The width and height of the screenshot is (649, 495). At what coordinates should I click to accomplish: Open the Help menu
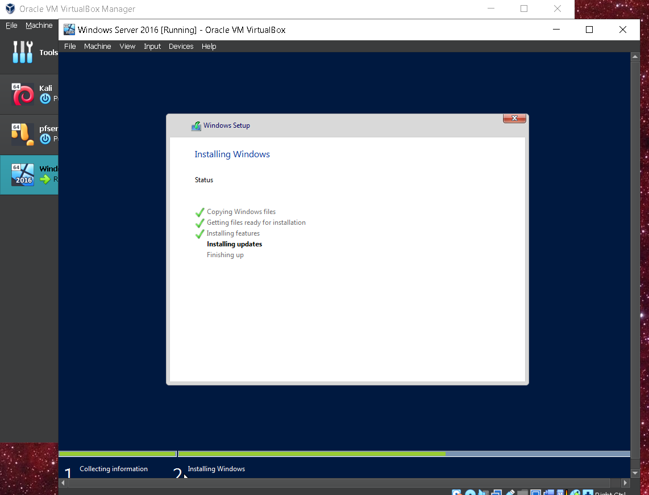(x=209, y=46)
